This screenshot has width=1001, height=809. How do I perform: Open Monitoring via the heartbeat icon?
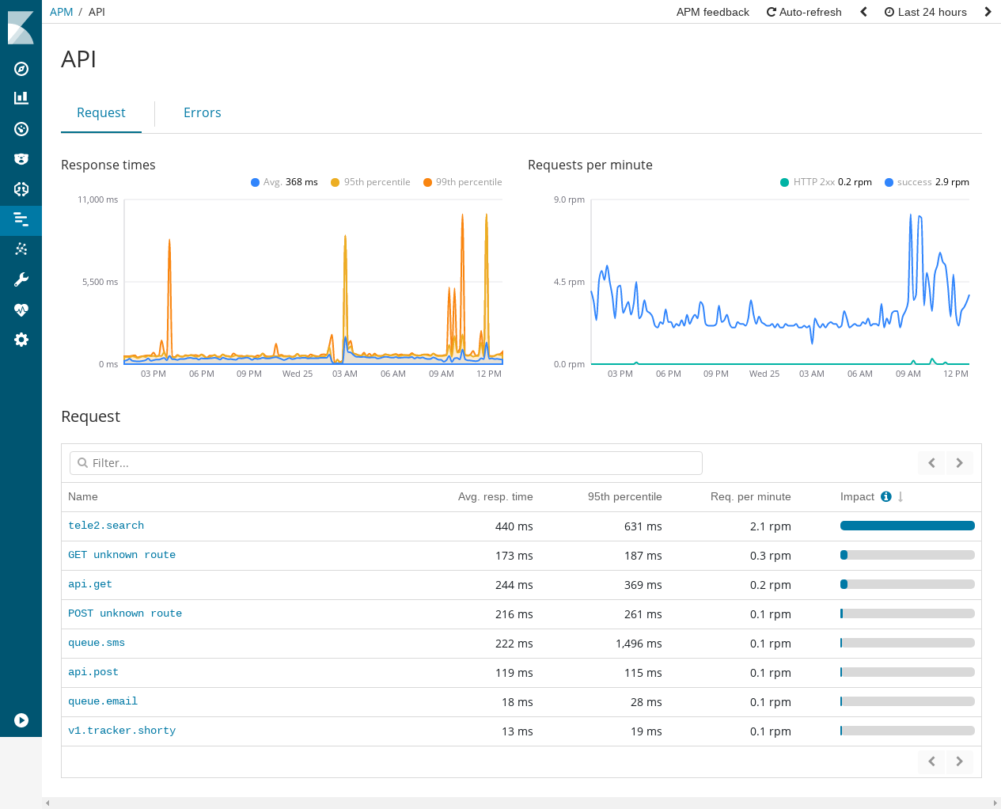pos(21,310)
